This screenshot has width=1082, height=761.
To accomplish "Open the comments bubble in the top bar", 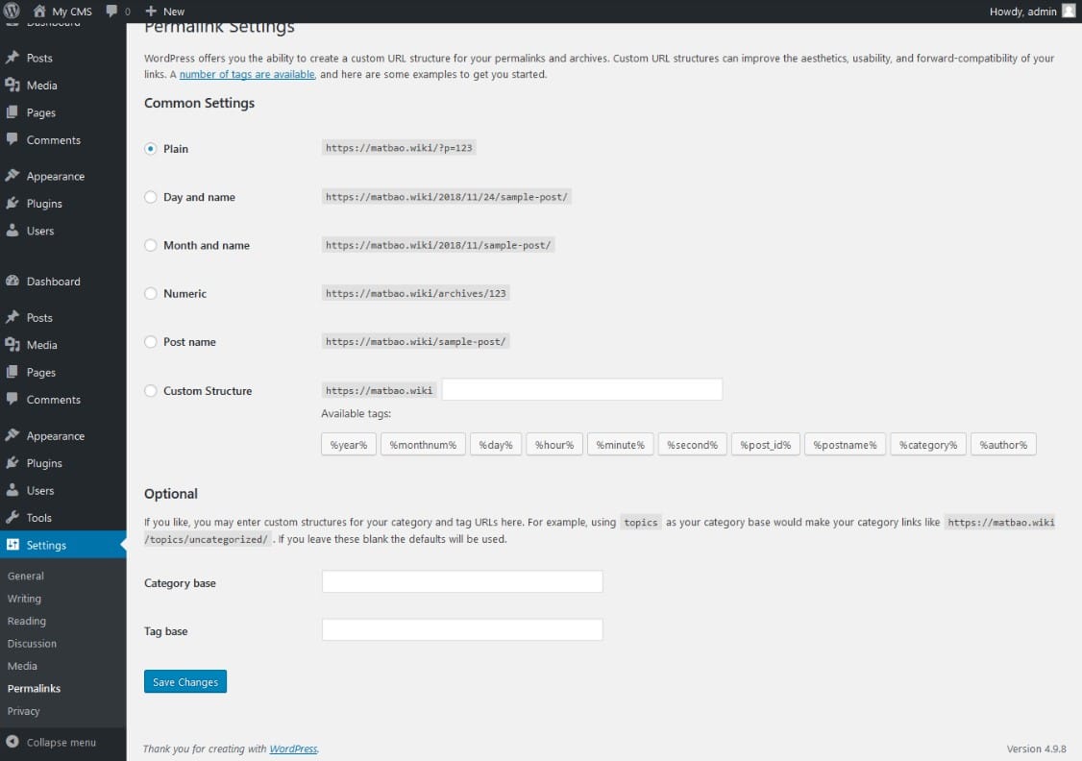I will click(117, 11).
